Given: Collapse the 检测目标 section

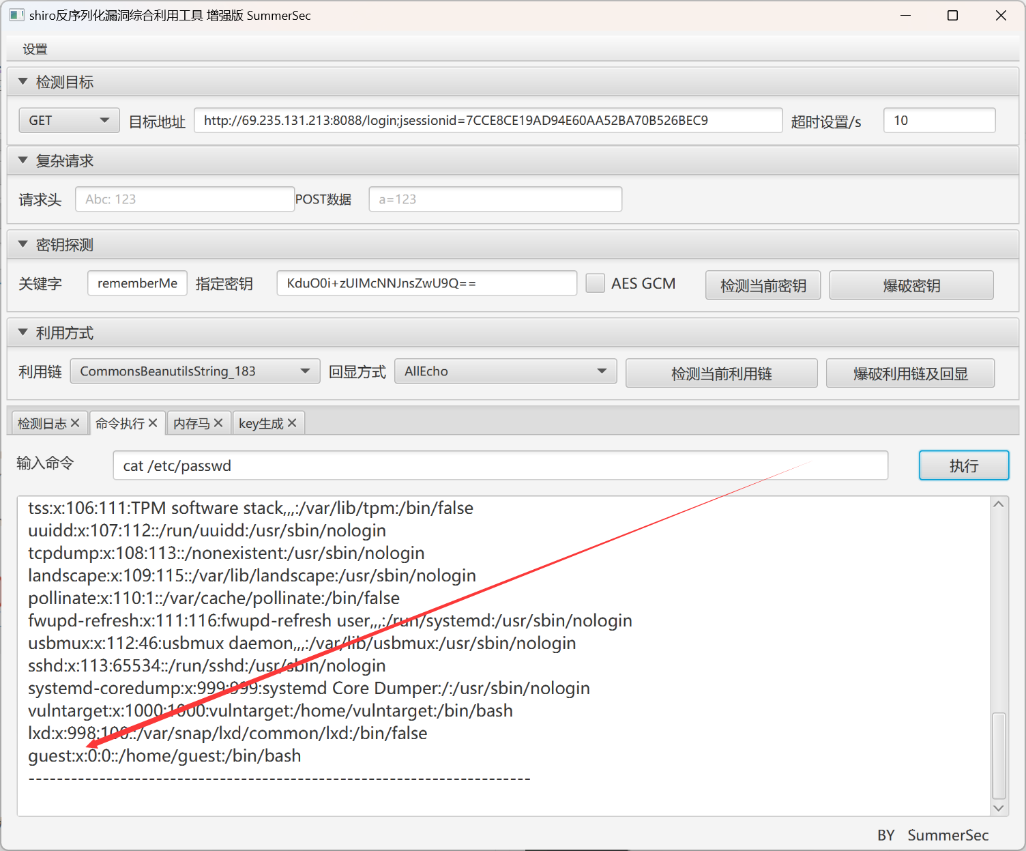Looking at the screenshot, I should point(23,81).
